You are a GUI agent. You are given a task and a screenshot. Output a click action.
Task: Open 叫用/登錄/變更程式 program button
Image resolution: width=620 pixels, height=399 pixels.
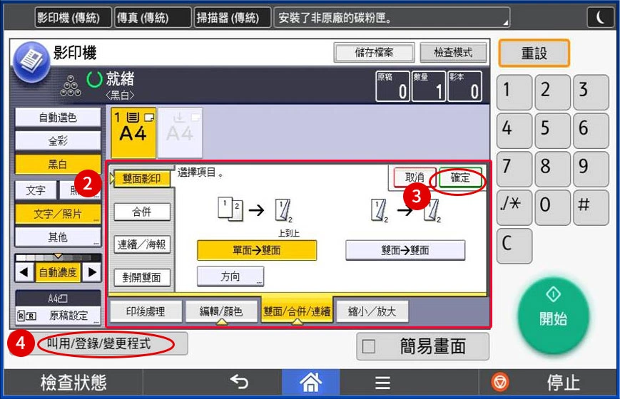tap(99, 343)
